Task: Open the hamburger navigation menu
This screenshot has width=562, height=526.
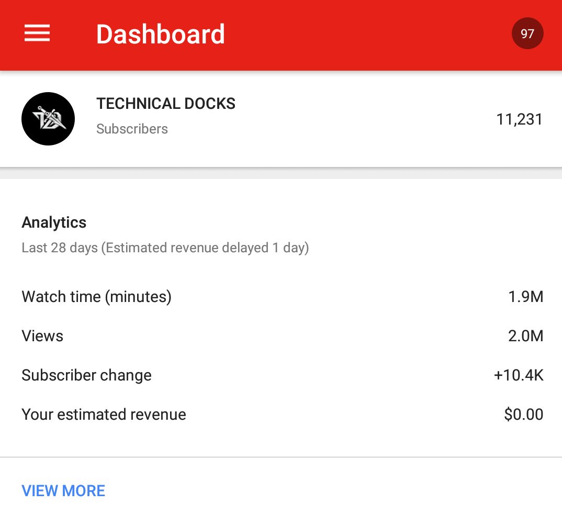Action: point(37,33)
